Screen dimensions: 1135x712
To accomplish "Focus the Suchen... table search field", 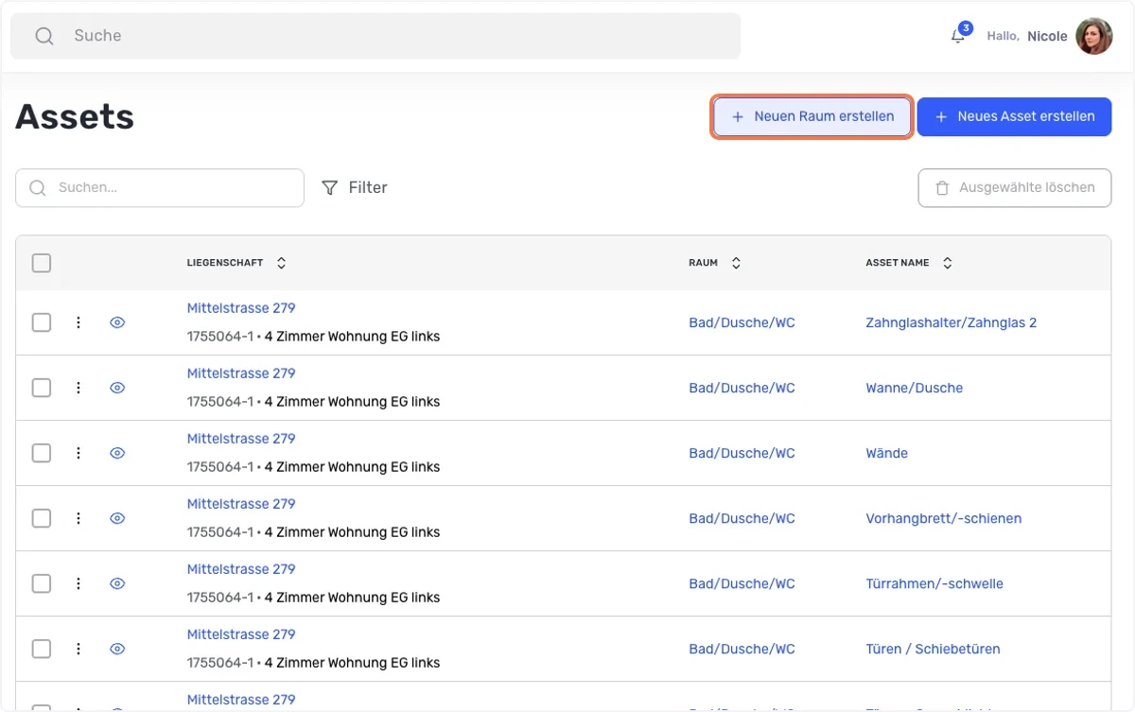I will coord(160,188).
